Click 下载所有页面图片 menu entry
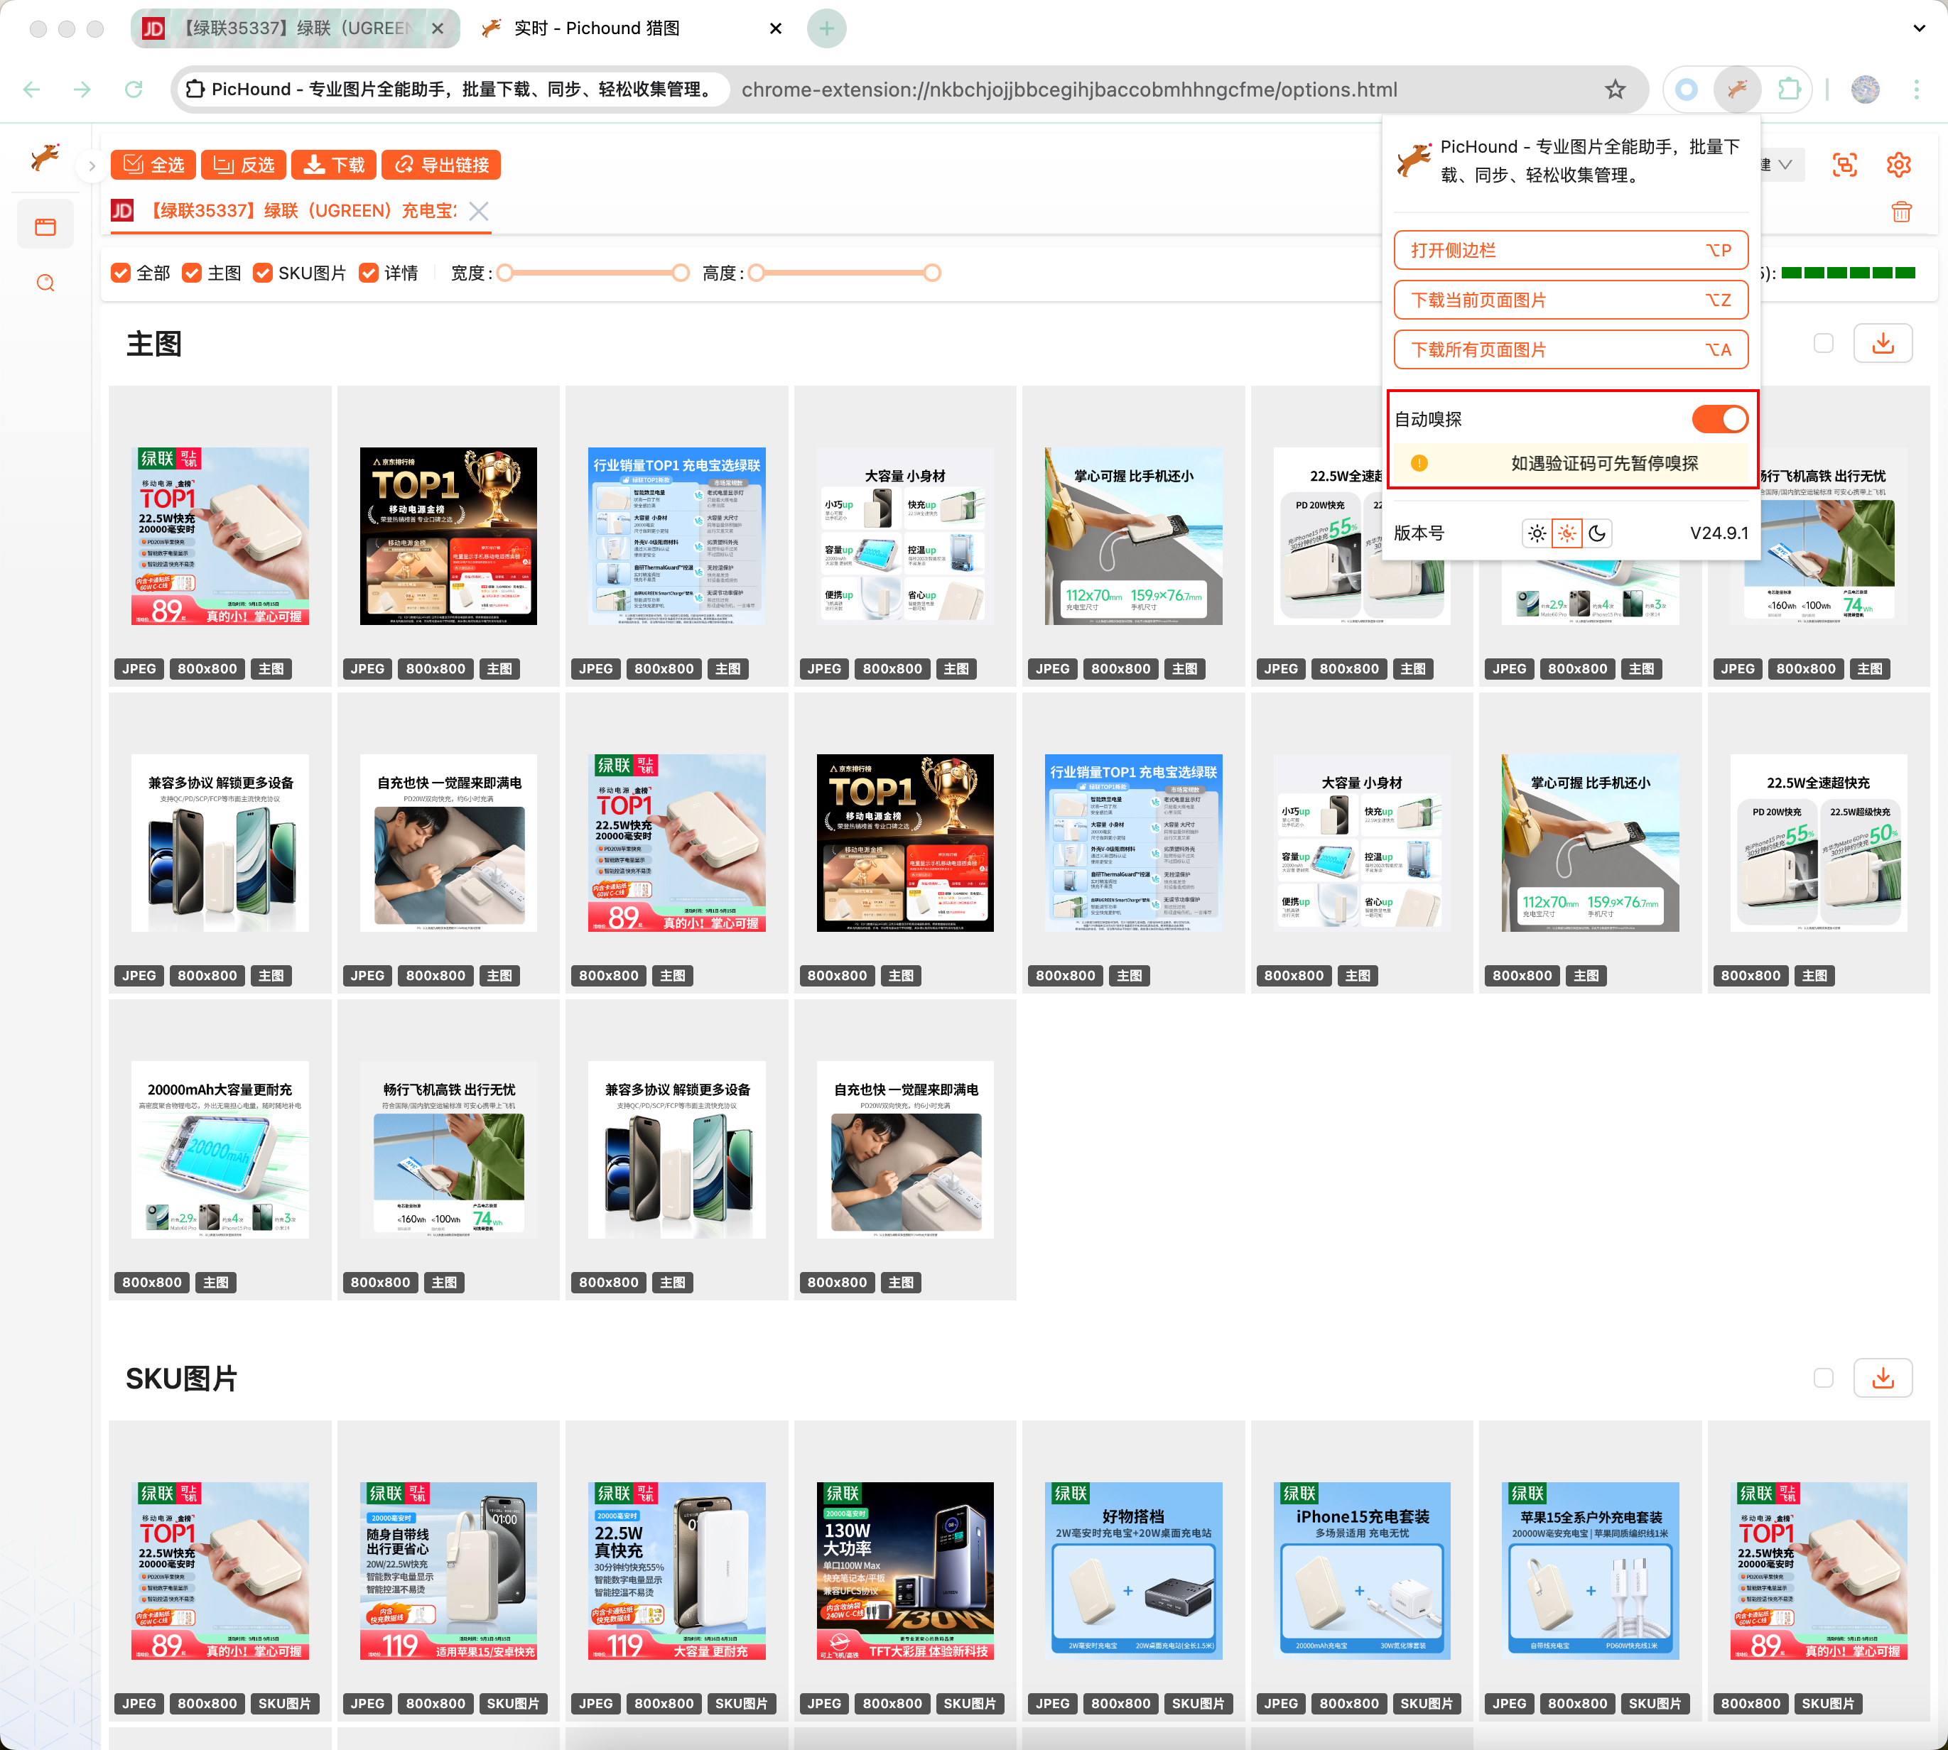This screenshot has width=1948, height=1750. [1570, 350]
